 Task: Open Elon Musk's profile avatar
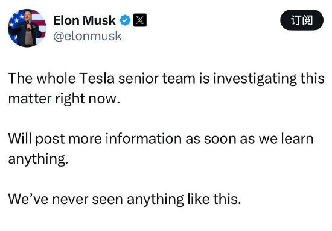tap(27, 28)
